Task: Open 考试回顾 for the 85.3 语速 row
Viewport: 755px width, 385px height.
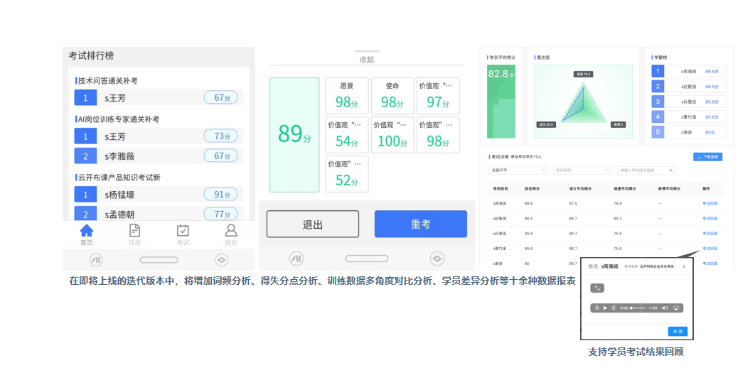Action: [710, 219]
